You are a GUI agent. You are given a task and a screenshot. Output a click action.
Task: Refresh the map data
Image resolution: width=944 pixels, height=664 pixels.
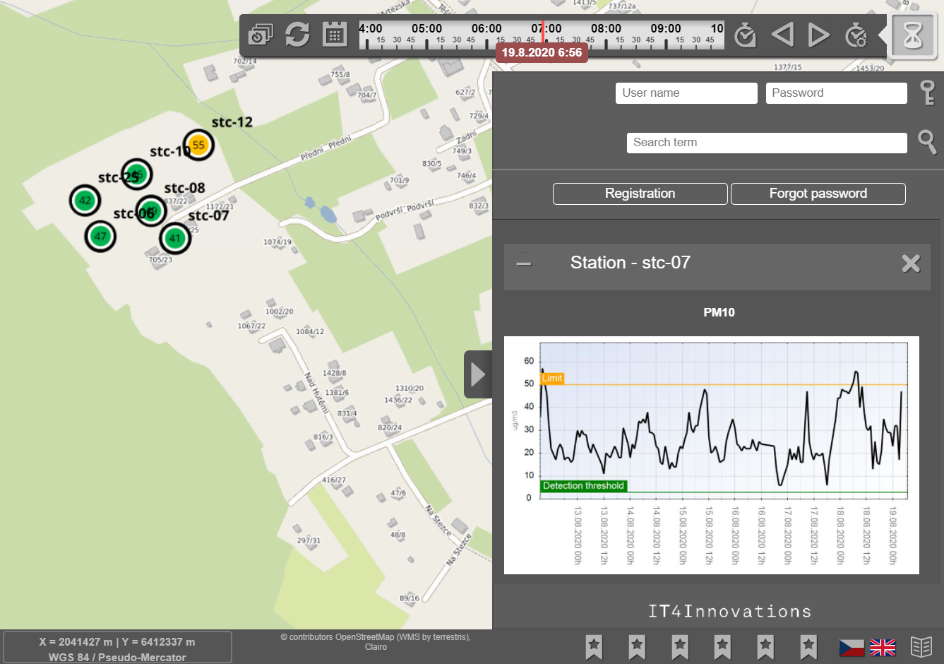(297, 34)
